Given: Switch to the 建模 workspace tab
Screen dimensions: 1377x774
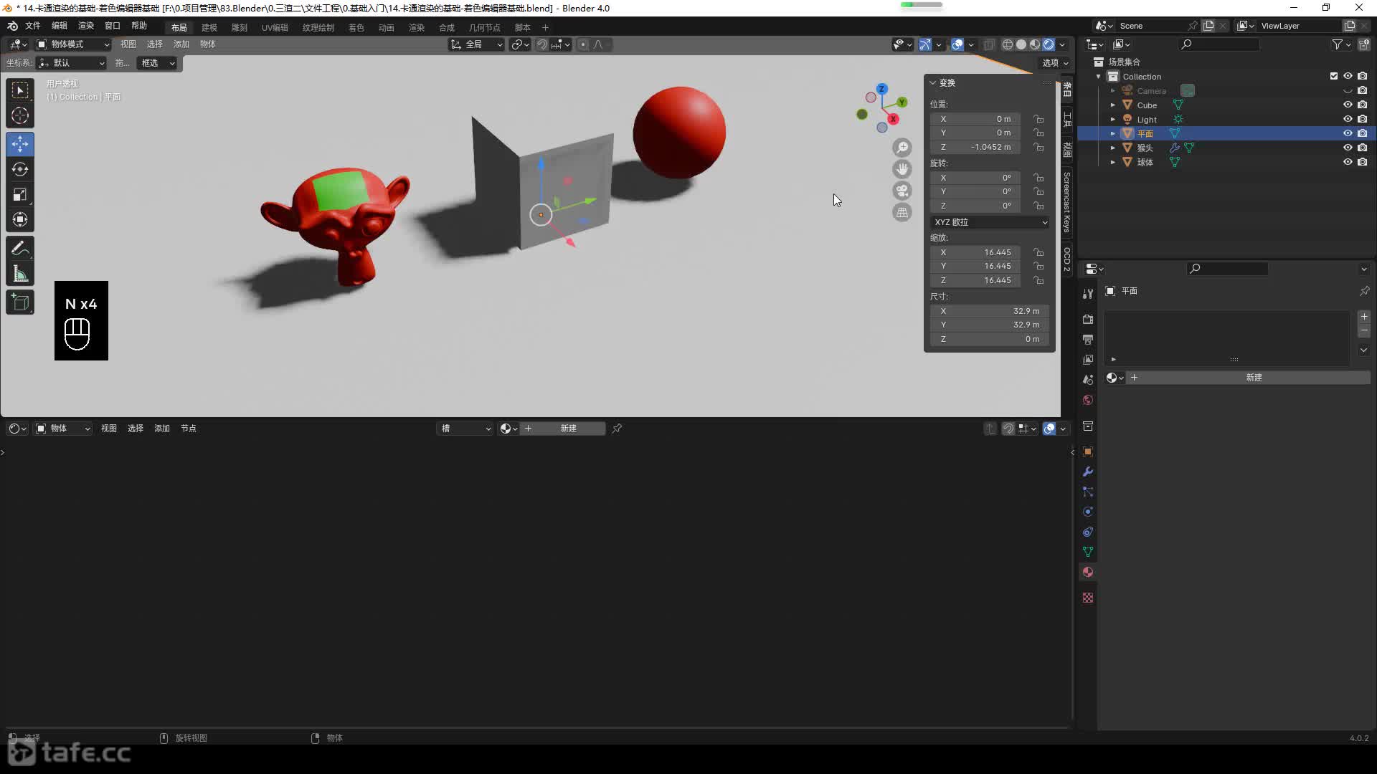Looking at the screenshot, I should click(x=209, y=27).
